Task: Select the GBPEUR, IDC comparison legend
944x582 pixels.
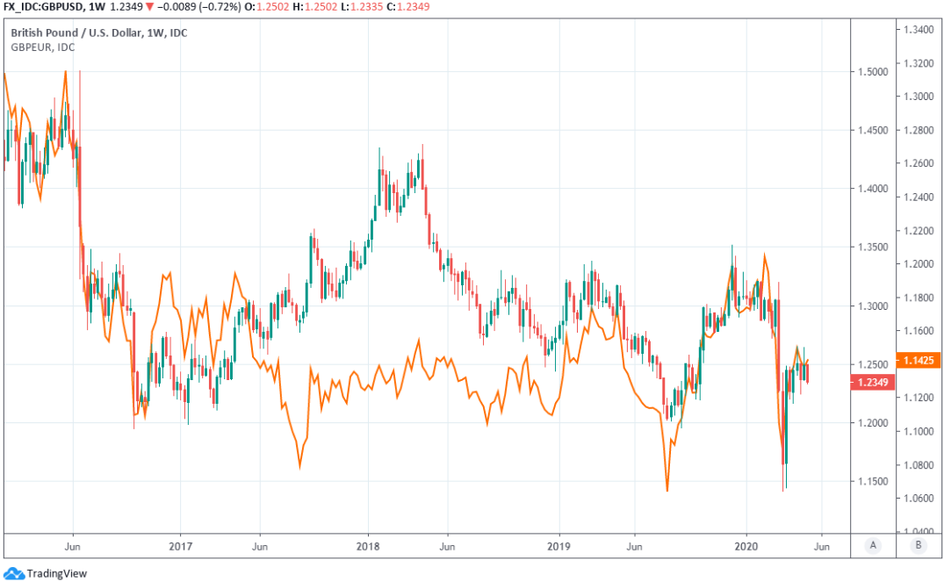Action: 42,47
